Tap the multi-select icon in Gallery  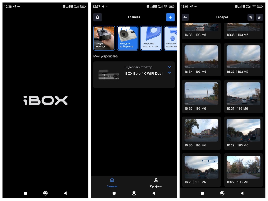coord(259,17)
